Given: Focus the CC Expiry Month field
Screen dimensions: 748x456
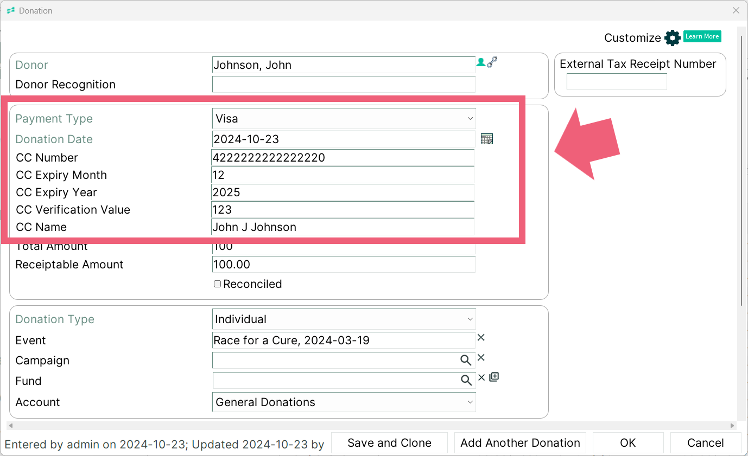Looking at the screenshot, I should click(343, 175).
